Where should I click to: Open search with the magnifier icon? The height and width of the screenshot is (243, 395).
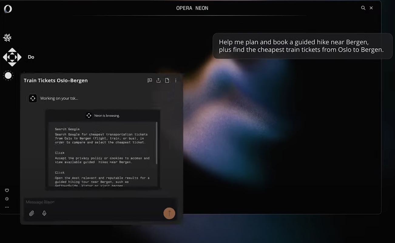[x=363, y=8]
